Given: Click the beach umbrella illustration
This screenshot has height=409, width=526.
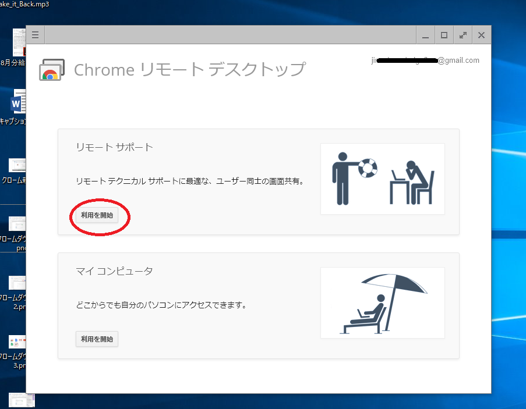Looking at the screenshot, I should 383,303.
